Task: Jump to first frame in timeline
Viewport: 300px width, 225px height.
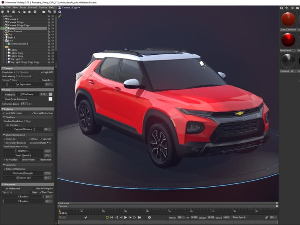Action: [112, 217]
